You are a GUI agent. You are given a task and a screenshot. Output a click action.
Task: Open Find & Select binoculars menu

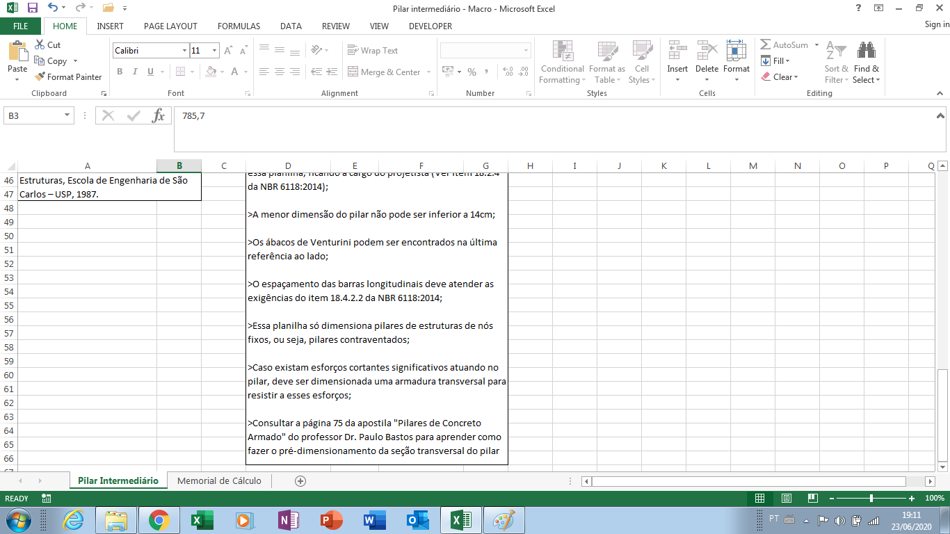(866, 63)
